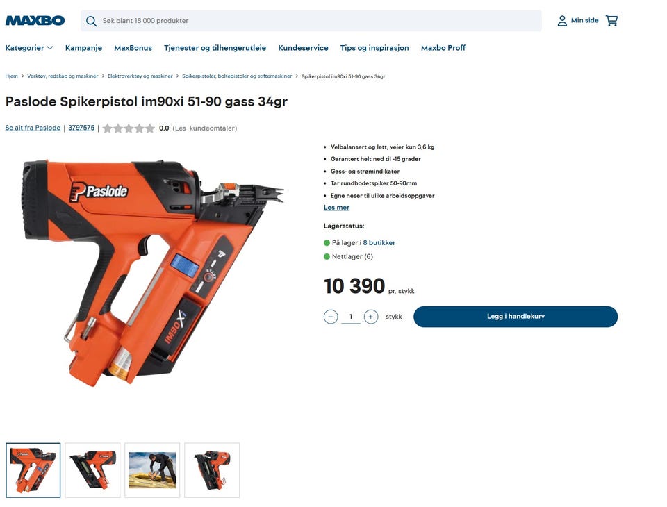Viewport: 667px width, 507px height.
Task: Click the search magnifier icon
Action: pos(91,21)
